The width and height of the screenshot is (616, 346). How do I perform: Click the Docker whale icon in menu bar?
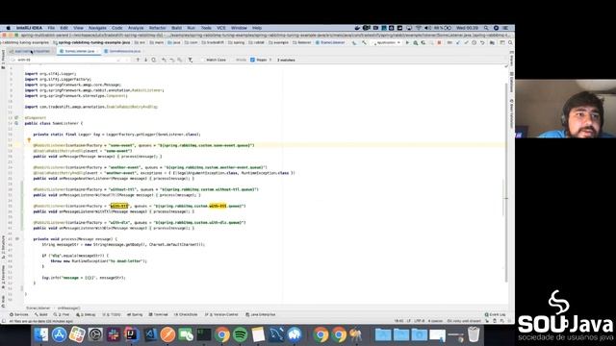tap(357, 28)
